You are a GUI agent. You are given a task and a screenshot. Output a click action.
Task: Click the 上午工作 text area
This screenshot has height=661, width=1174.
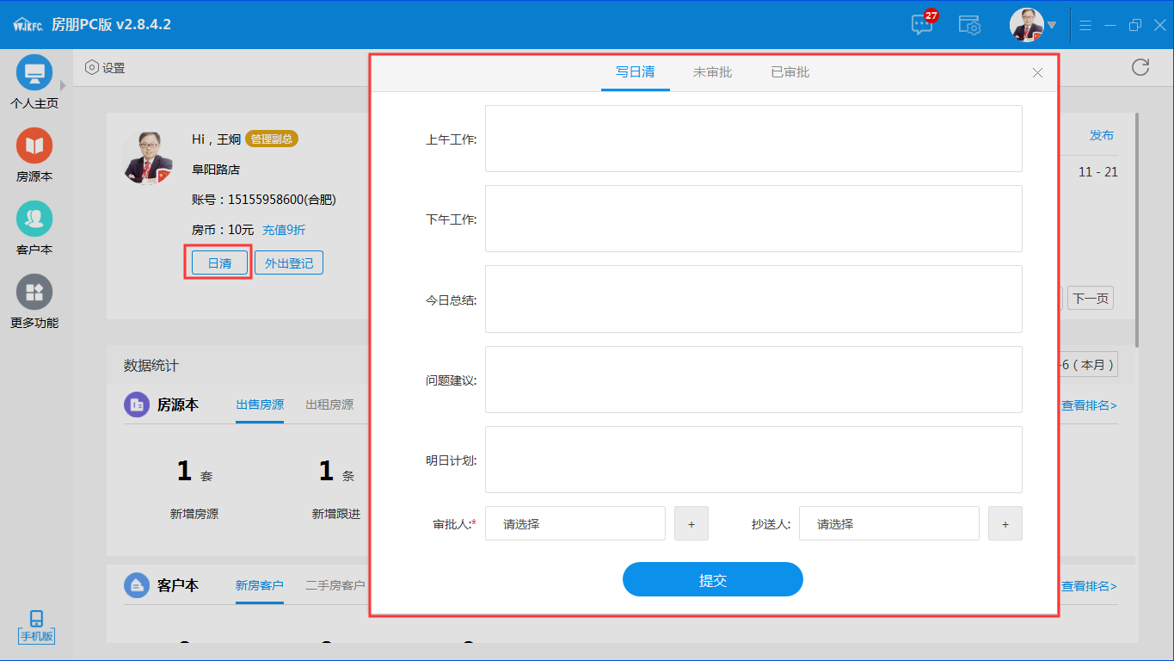753,139
